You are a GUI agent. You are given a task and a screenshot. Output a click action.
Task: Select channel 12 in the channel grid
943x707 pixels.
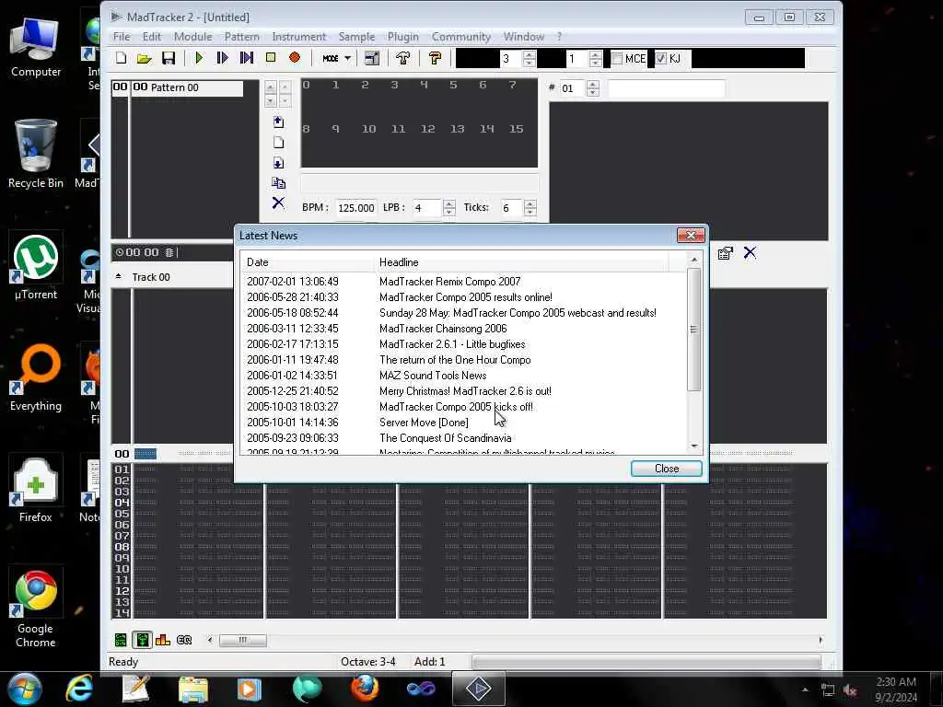pyautogui.click(x=427, y=129)
